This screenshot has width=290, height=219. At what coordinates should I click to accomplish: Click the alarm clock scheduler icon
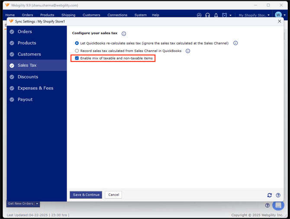(225, 15)
